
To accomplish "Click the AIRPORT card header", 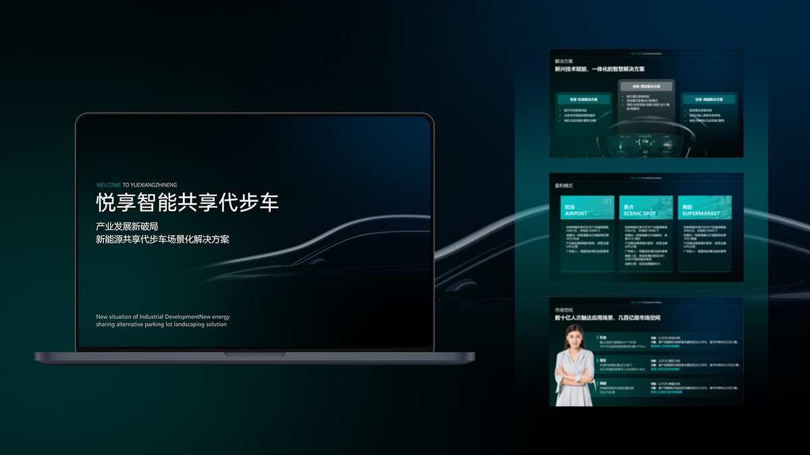I will click(587, 208).
